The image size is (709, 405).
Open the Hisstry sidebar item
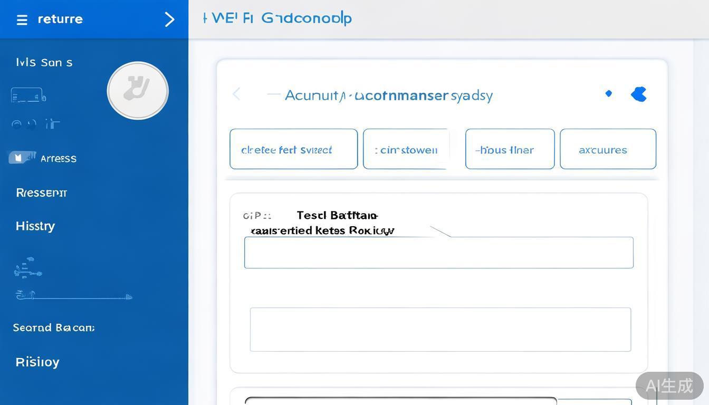click(35, 226)
